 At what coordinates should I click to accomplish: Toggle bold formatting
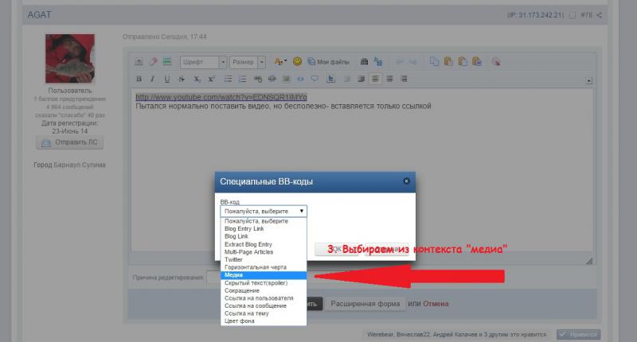tap(139, 79)
